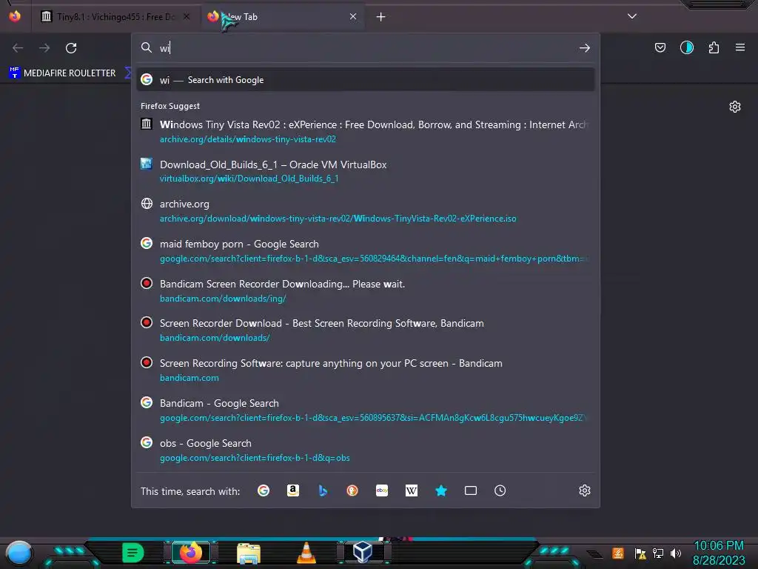This screenshot has width=758, height=569.
Task: Search this time with DuckDuckGo
Action: pyautogui.click(x=352, y=490)
